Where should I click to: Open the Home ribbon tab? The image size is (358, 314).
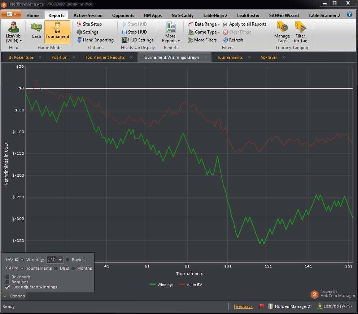coord(32,15)
